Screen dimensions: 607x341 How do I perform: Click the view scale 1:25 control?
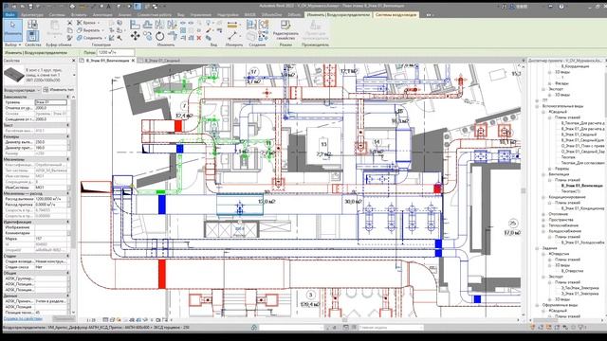91,320
